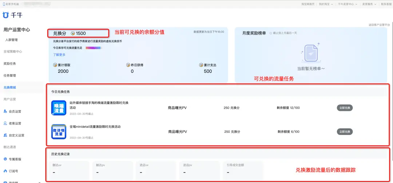Open 人群管理 in sidebar
393x183 pixels.
point(12,40)
